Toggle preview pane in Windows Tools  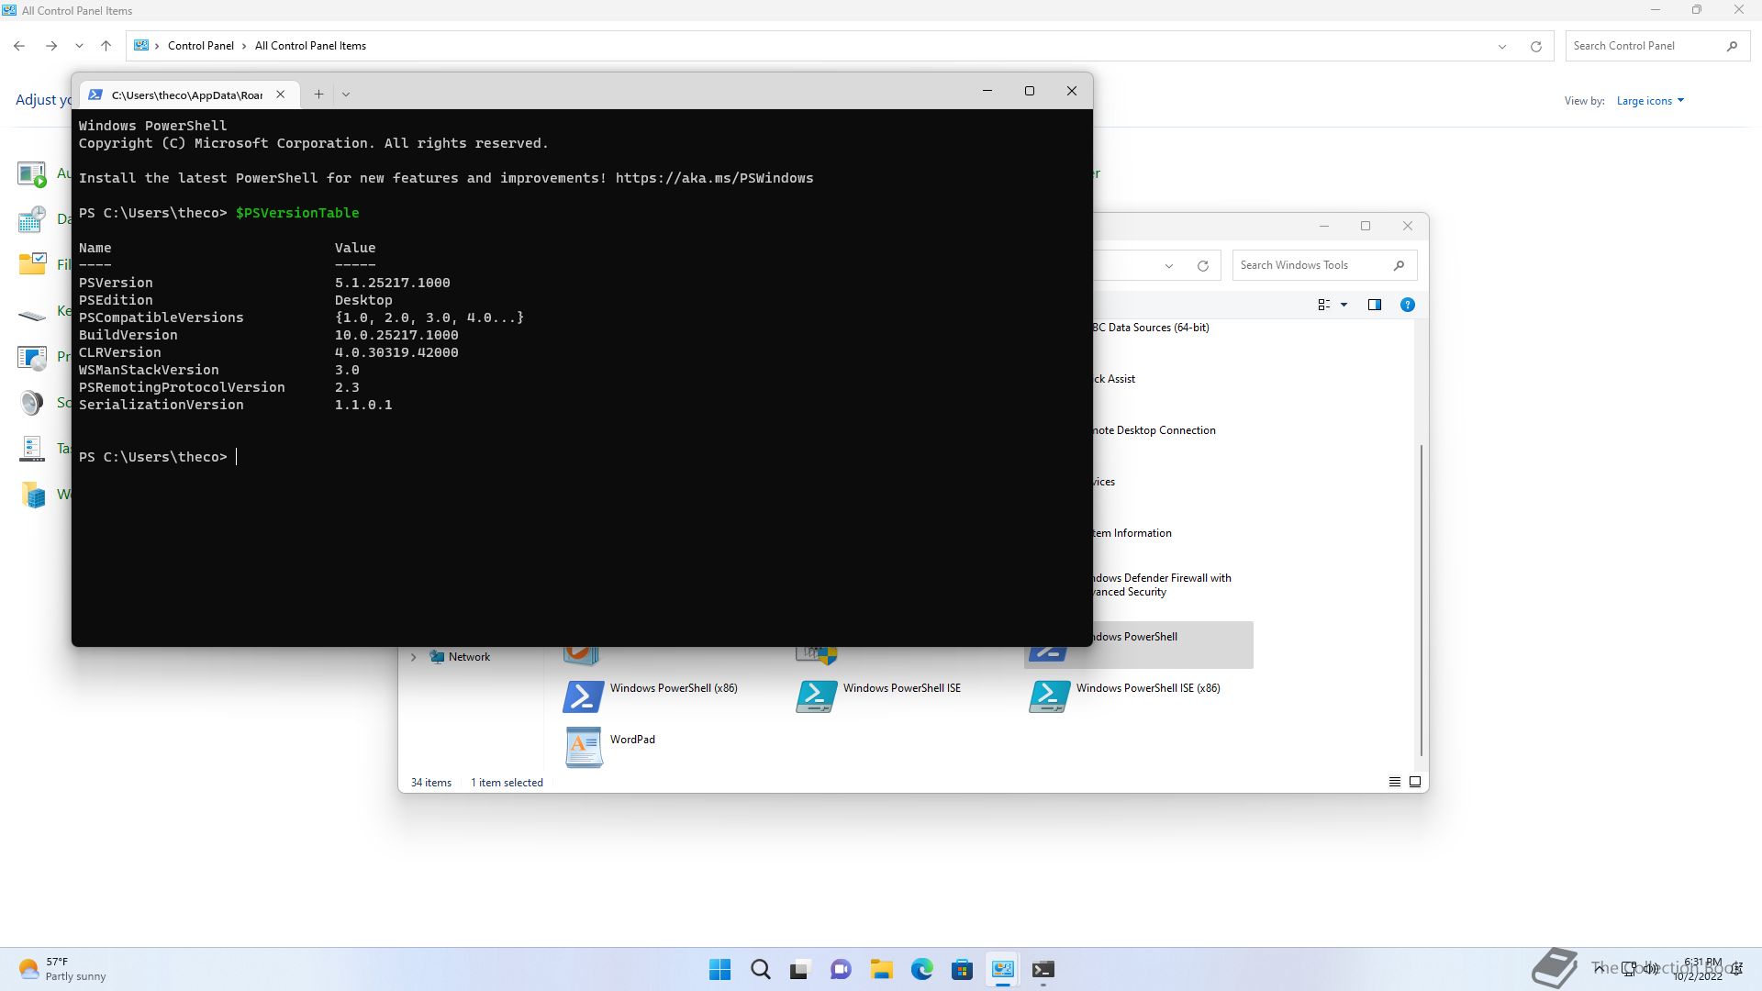click(x=1374, y=305)
